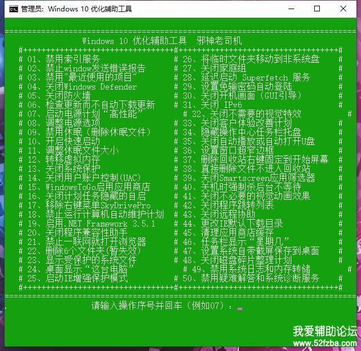Select line 05、关闭防火墙
This screenshot has height=351, width=361.
click(59, 96)
